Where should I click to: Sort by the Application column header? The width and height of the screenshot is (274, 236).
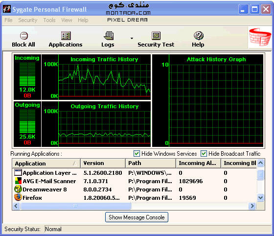point(46,164)
